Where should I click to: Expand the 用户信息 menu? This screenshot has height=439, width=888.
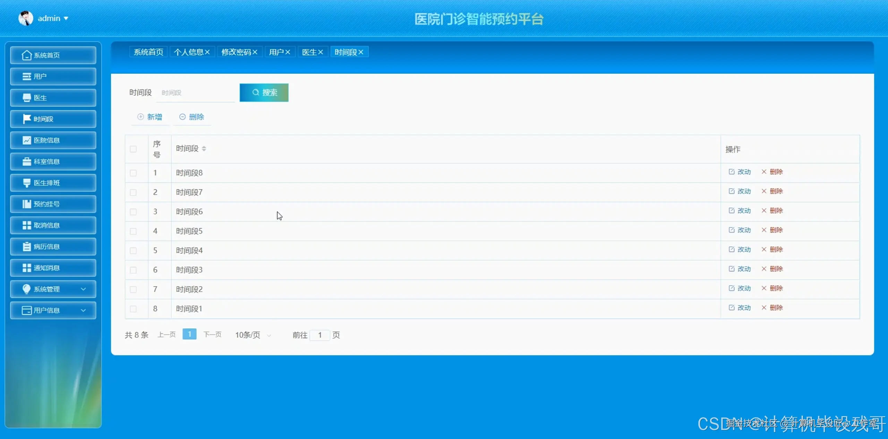[x=53, y=310]
